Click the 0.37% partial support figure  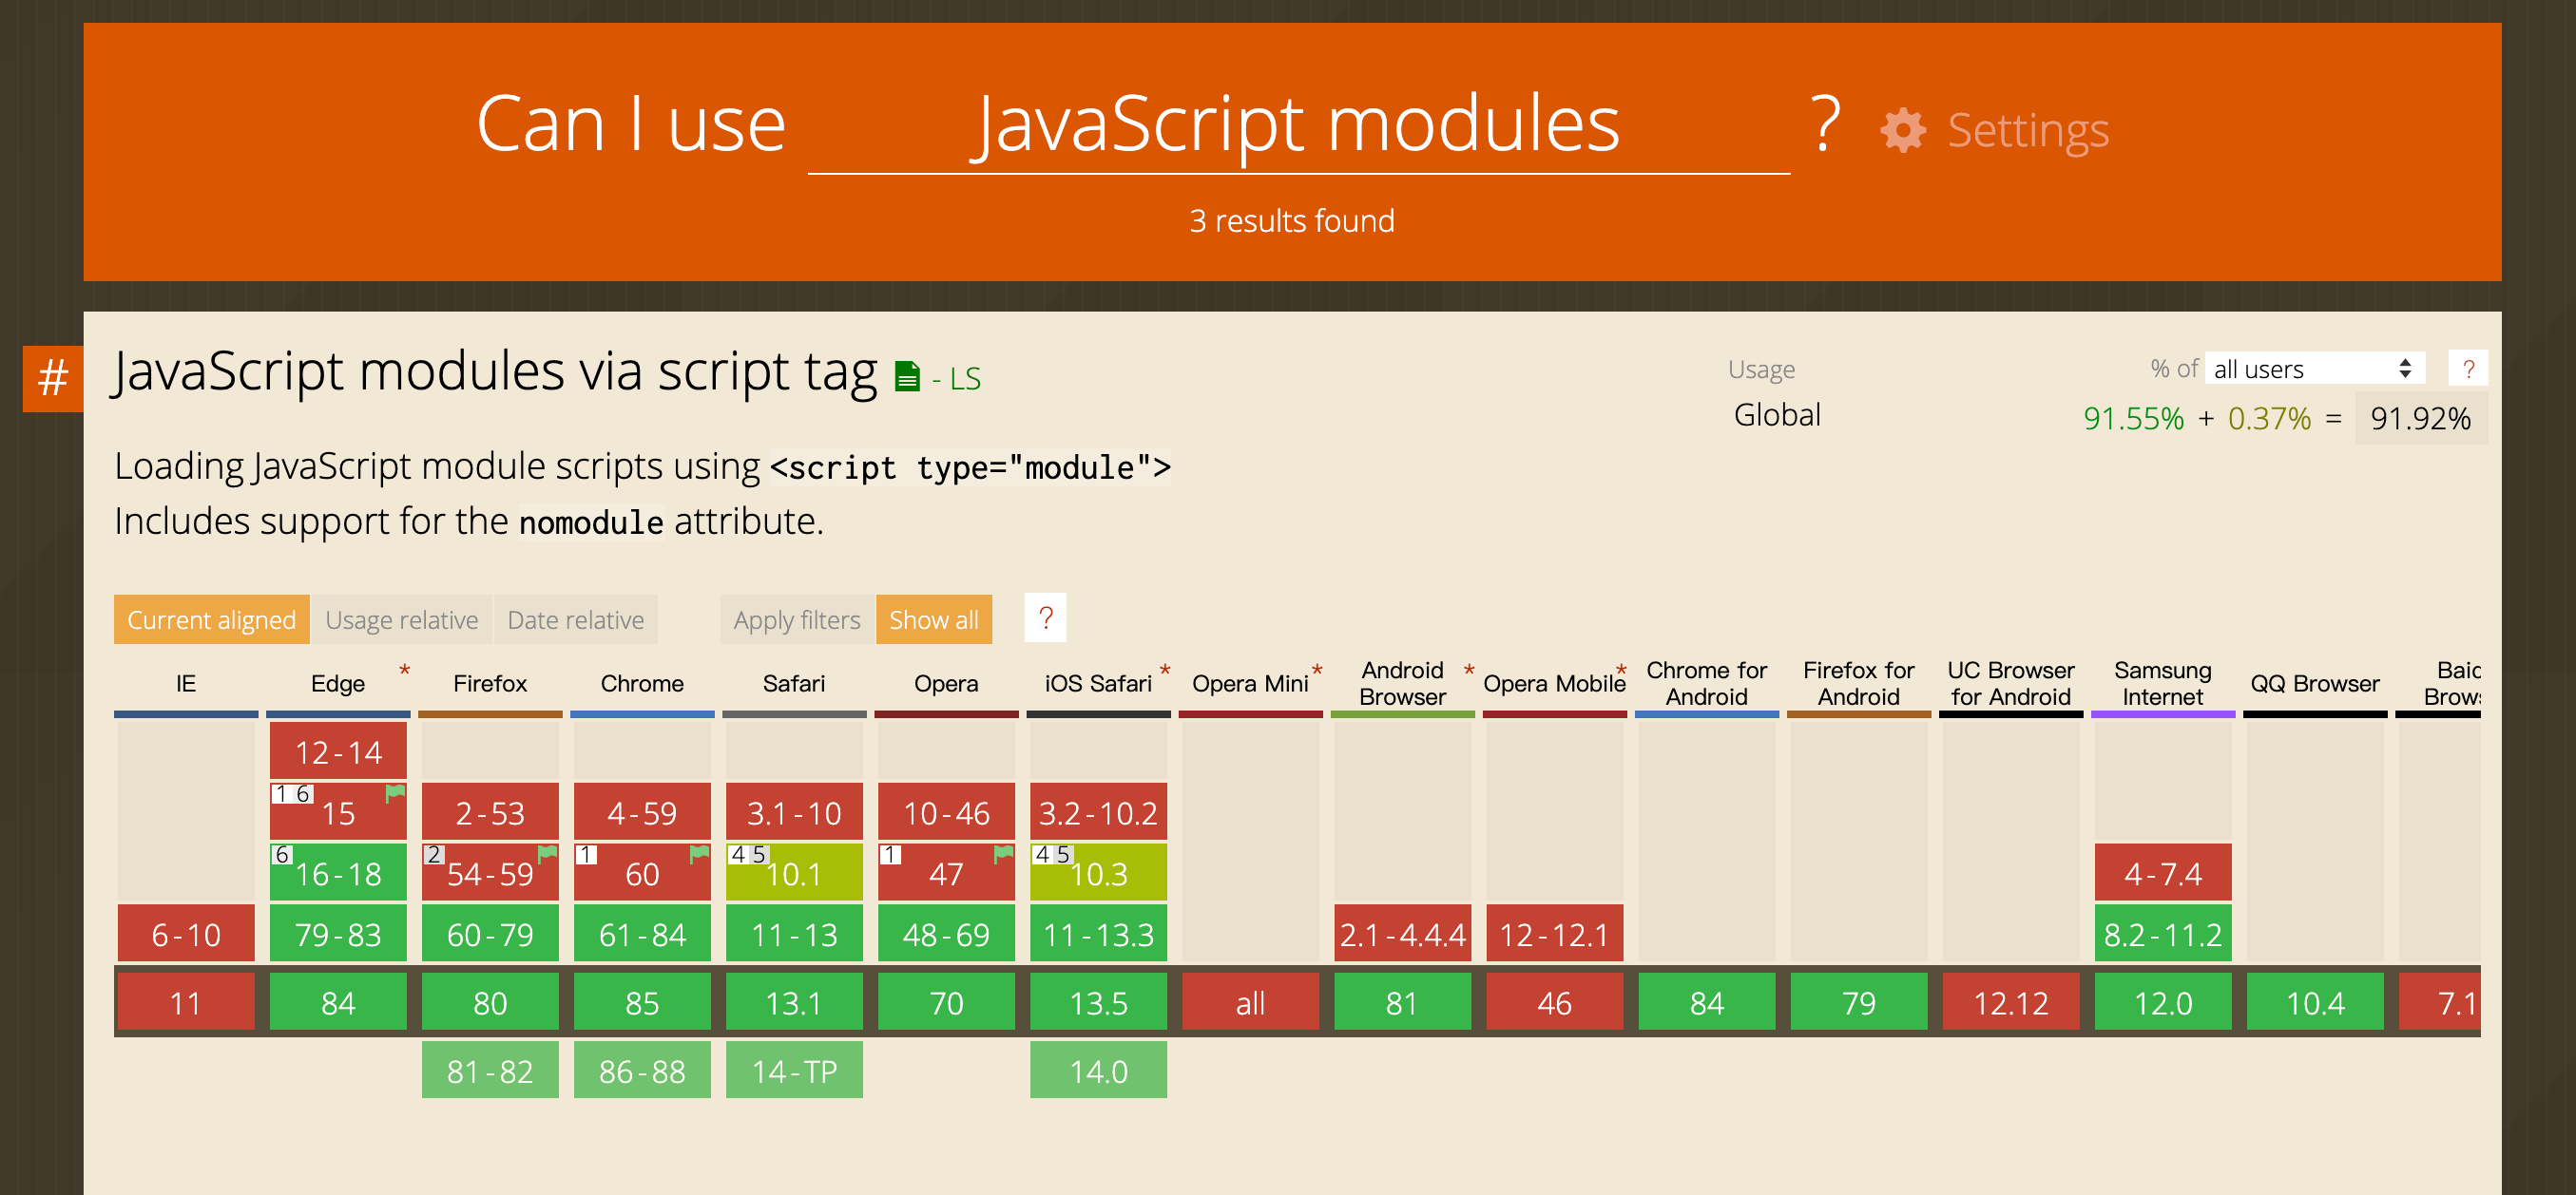pos(2269,418)
